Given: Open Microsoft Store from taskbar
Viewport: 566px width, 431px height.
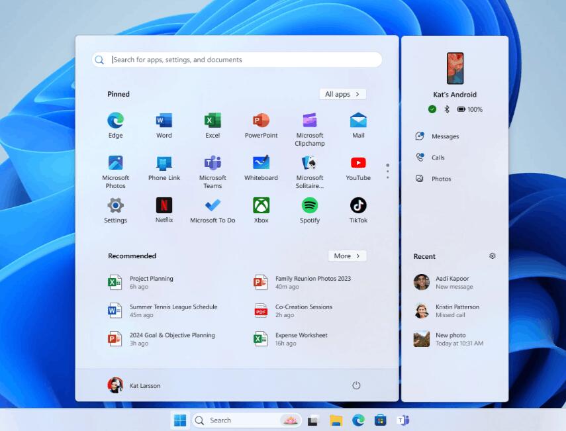Looking at the screenshot, I should [381, 420].
